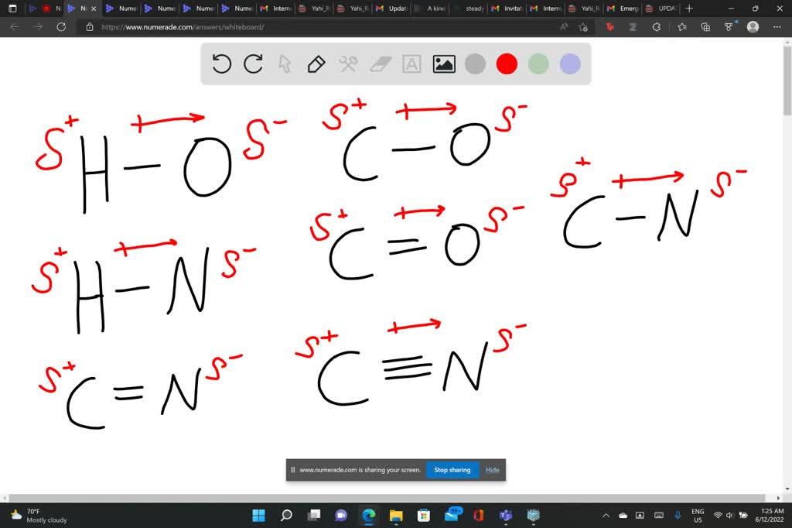Mute system volume from the taskbar
792x528 pixels.
pos(728,515)
